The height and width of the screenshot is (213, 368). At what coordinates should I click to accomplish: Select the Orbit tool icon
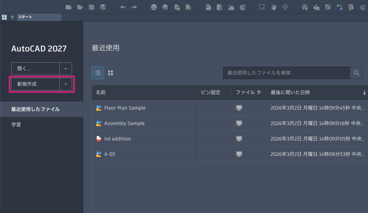285,7
